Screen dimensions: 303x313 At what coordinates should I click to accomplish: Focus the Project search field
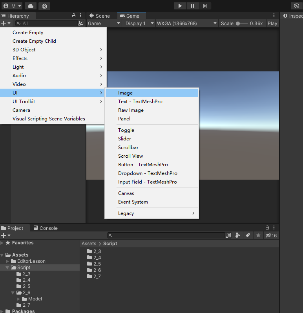[x=166, y=236]
